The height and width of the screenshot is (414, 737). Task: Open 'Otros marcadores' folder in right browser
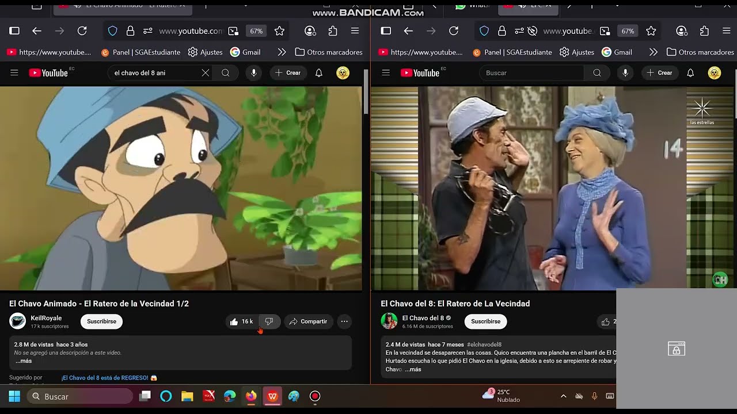(700, 52)
